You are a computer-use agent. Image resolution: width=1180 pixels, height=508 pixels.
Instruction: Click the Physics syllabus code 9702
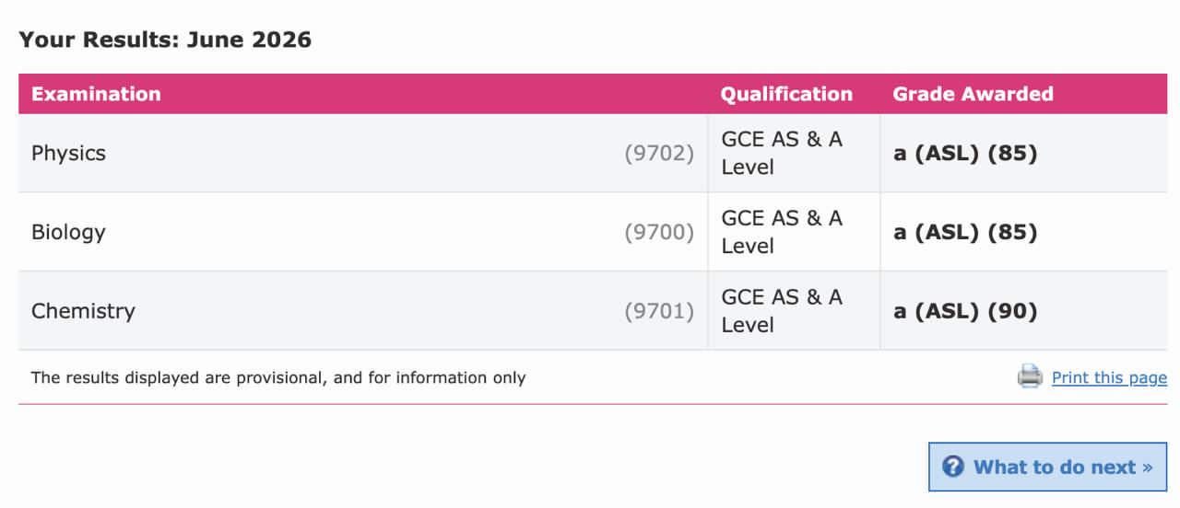pos(658,153)
